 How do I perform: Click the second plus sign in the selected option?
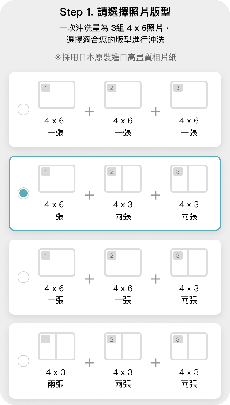(156, 195)
